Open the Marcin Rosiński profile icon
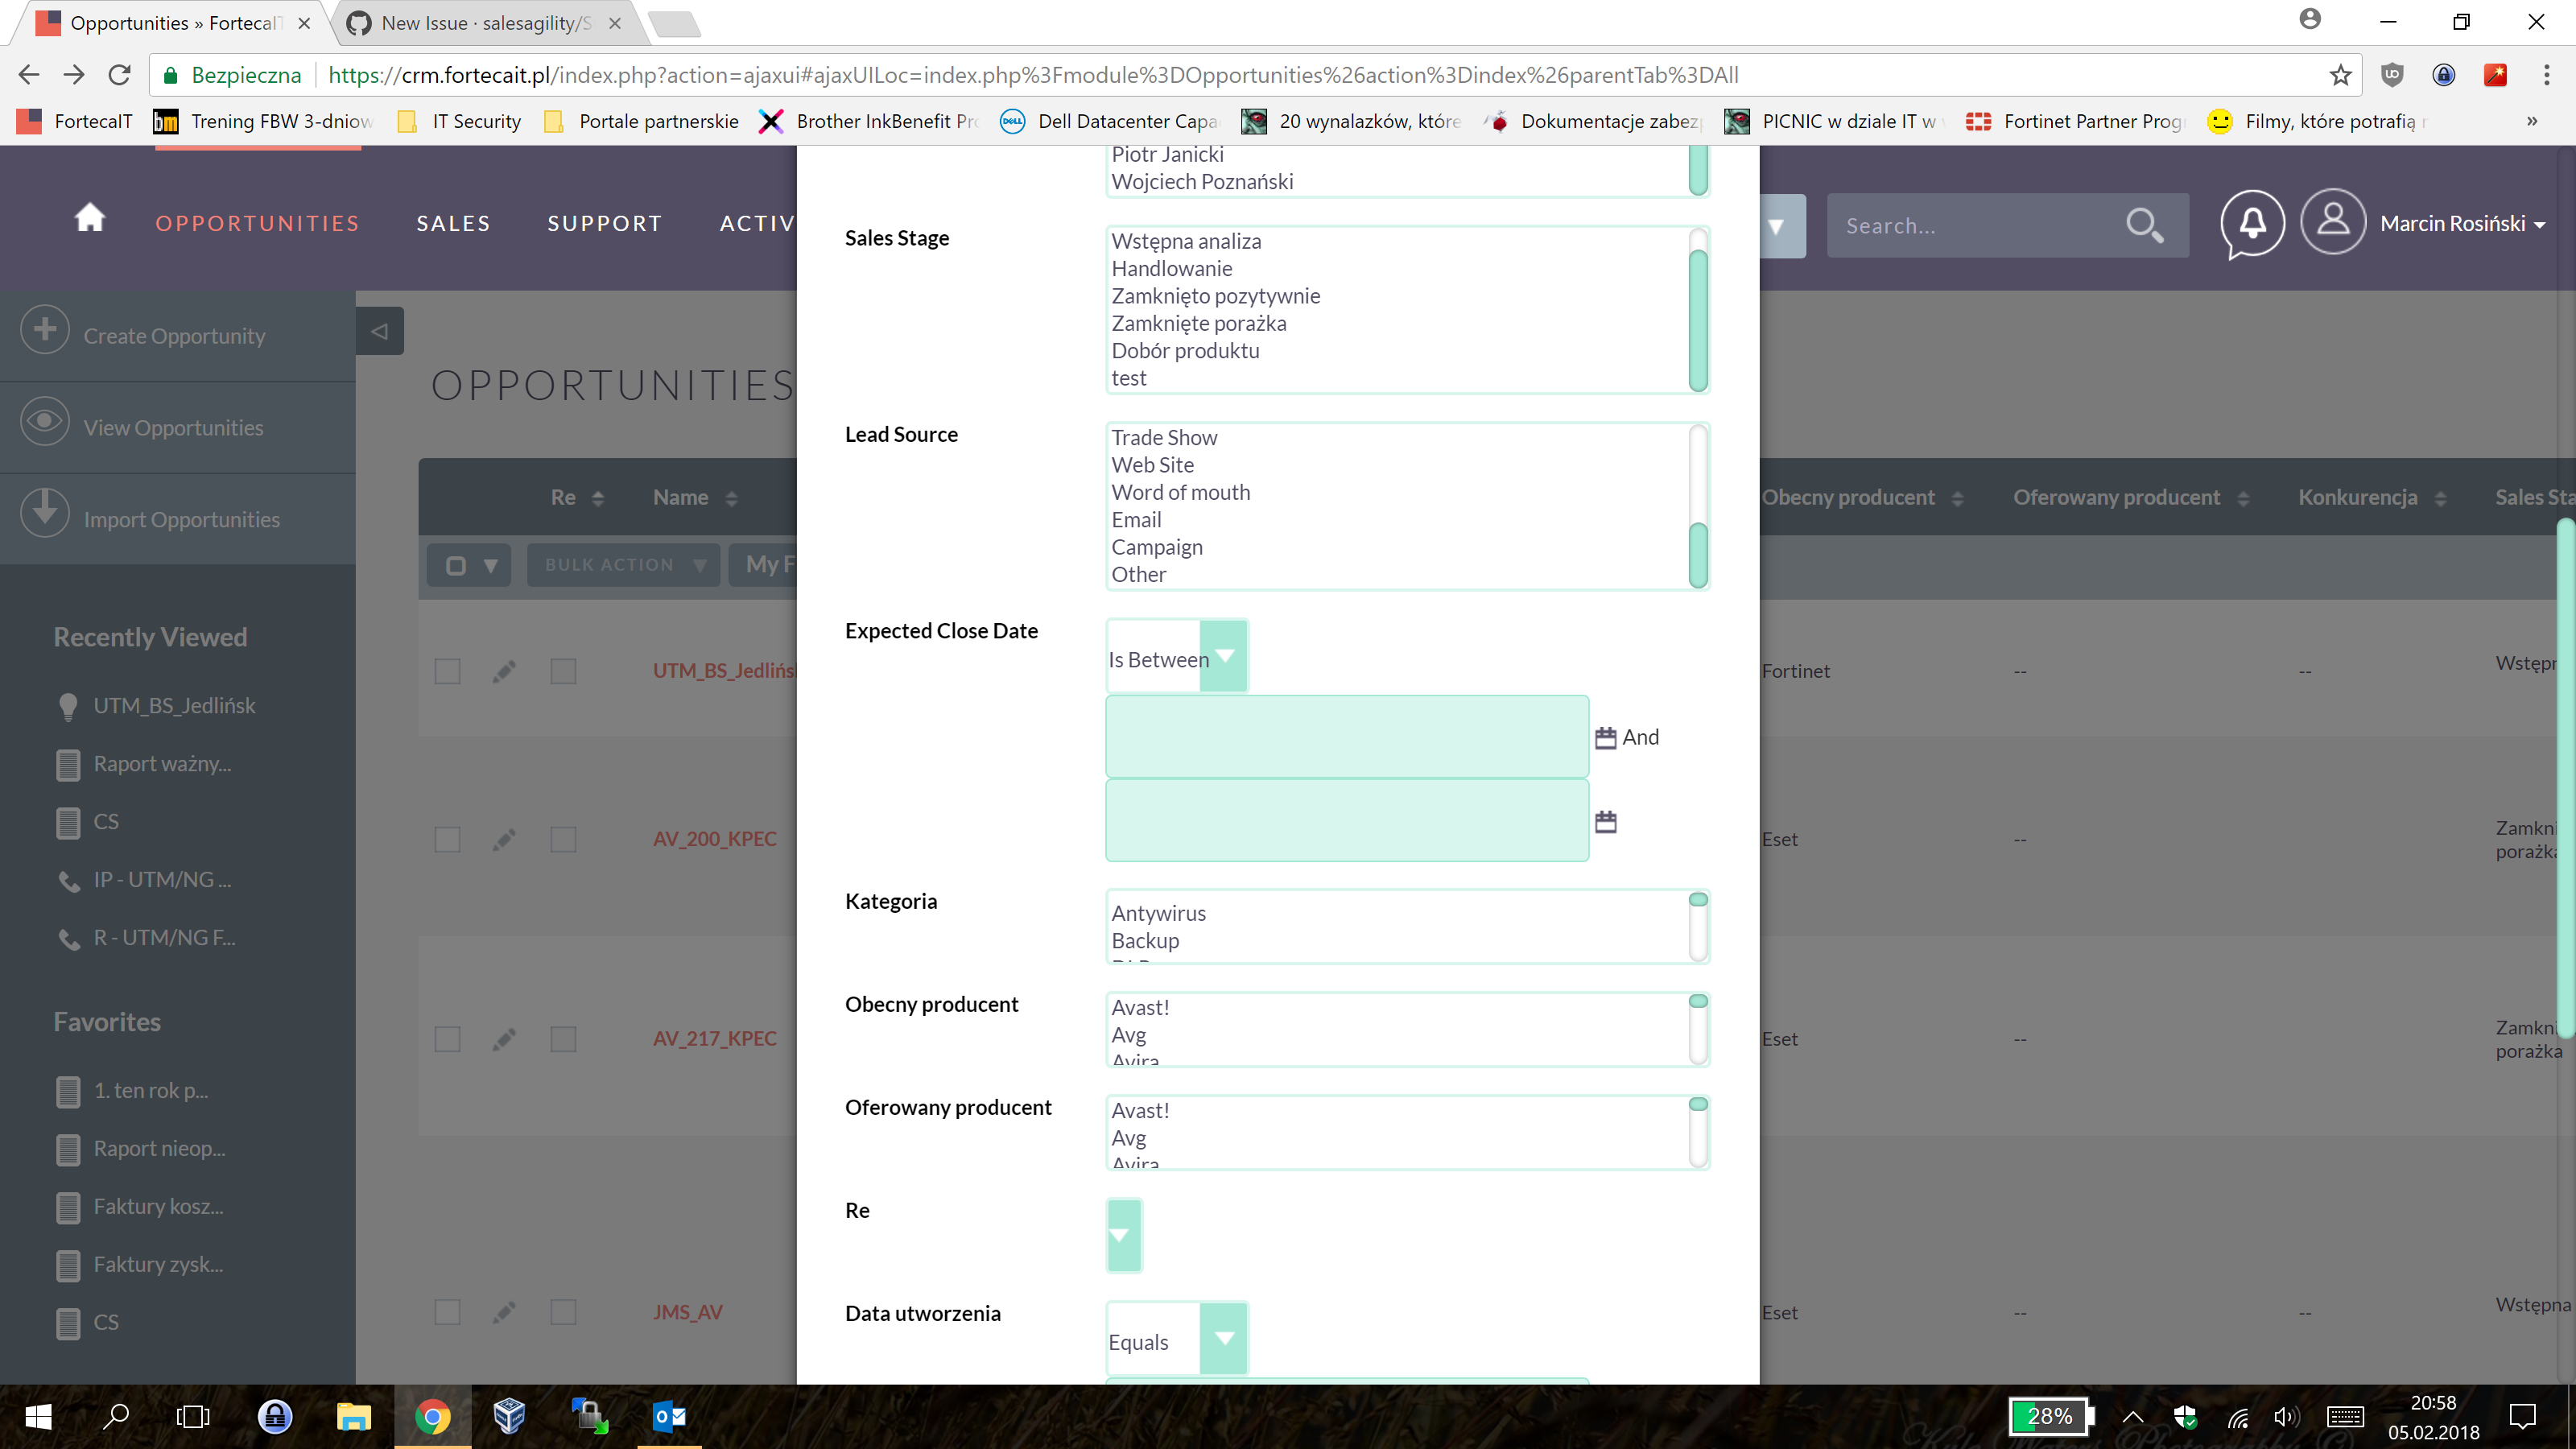 coord(2333,222)
